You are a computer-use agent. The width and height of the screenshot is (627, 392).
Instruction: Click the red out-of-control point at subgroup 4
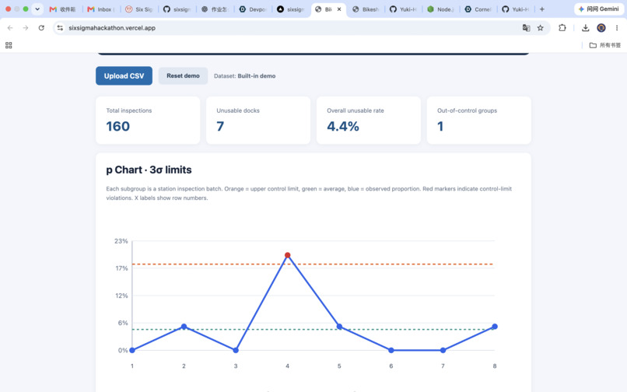point(288,255)
